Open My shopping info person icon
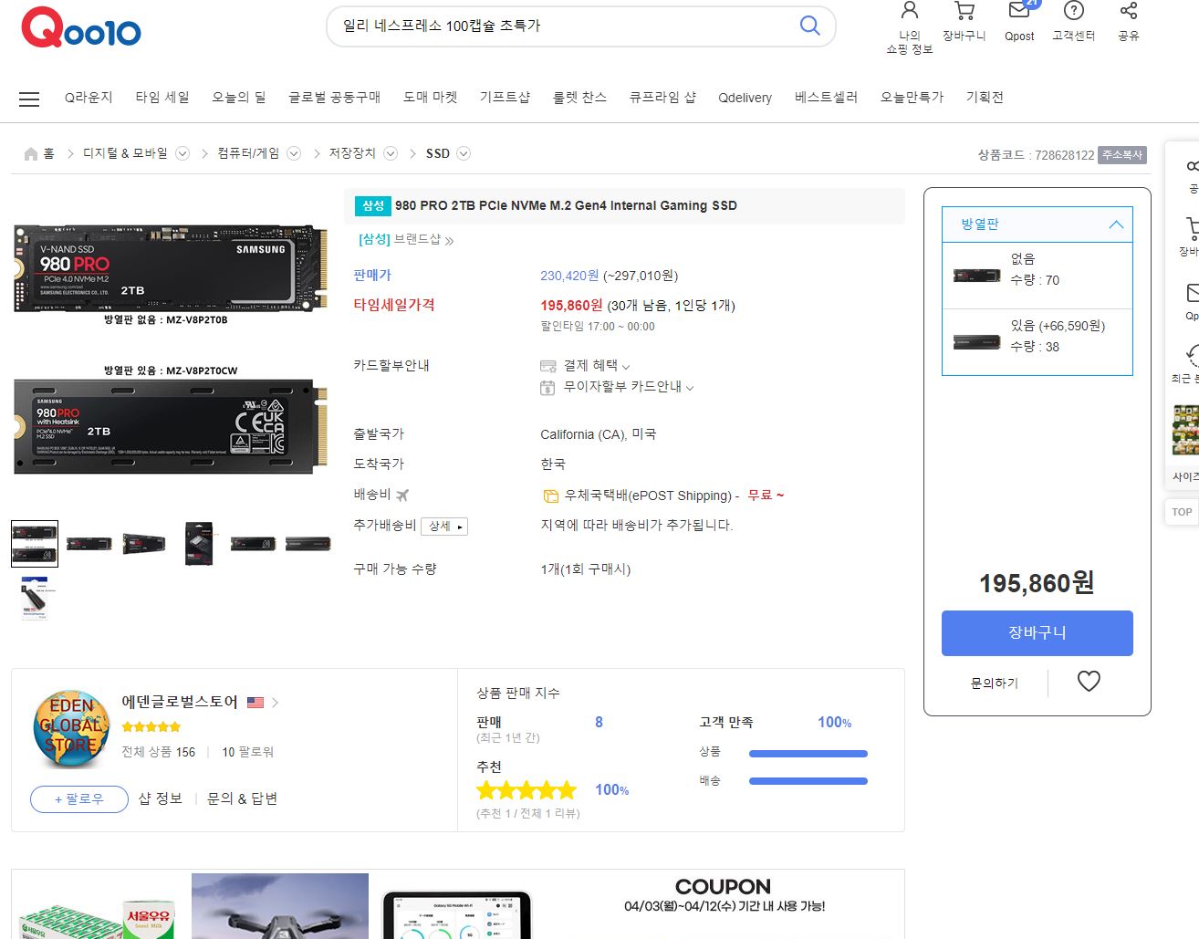 click(910, 10)
